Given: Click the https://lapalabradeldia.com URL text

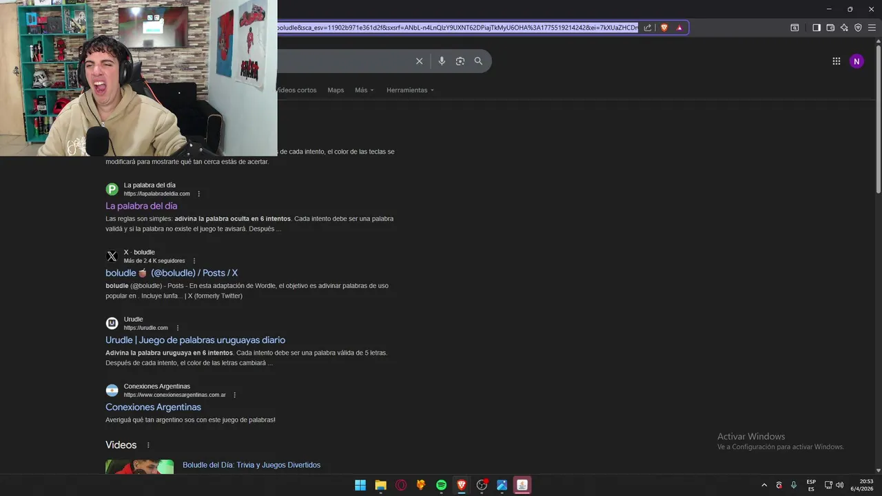Looking at the screenshot, I should (x=157, y=194).
